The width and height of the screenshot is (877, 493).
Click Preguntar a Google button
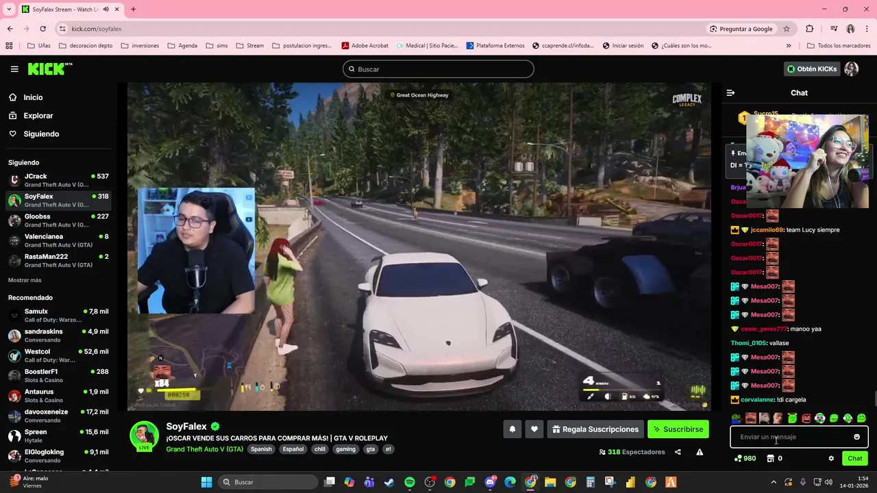[741, 29]
